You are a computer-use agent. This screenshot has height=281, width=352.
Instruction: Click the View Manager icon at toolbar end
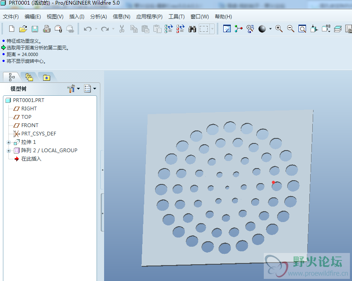pos(349,29)
